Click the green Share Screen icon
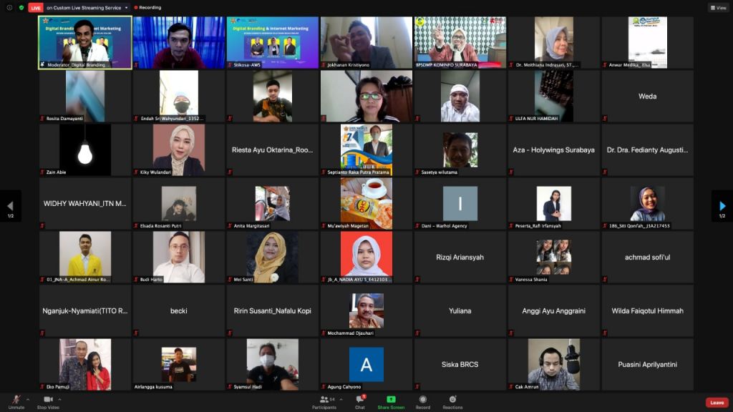 391,401
